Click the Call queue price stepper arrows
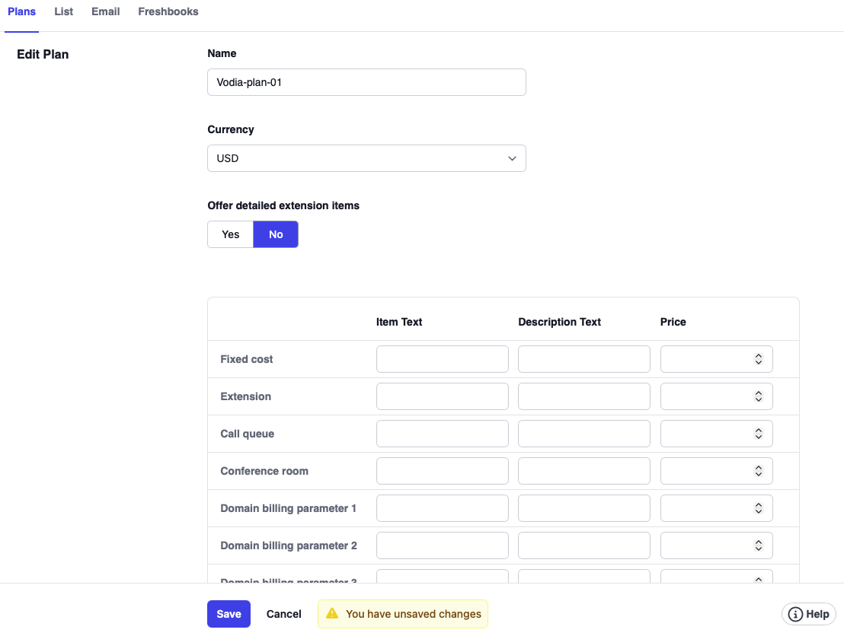This screenshot has width=844, height=636. pyautogui.click(x=758, y=433)
